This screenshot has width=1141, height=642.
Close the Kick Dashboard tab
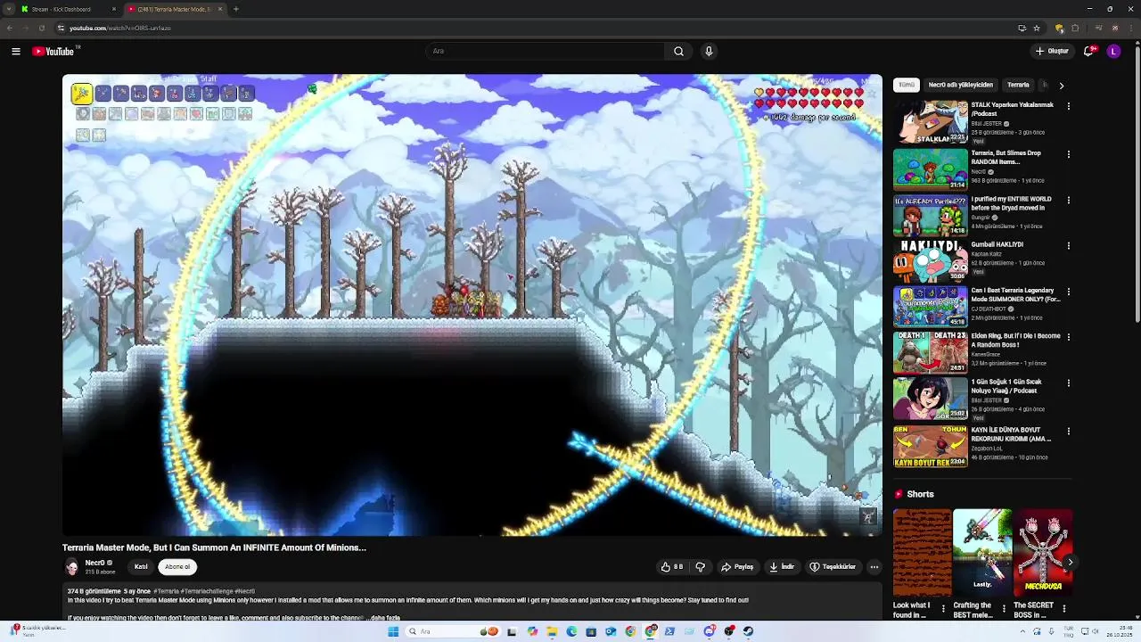113,9
